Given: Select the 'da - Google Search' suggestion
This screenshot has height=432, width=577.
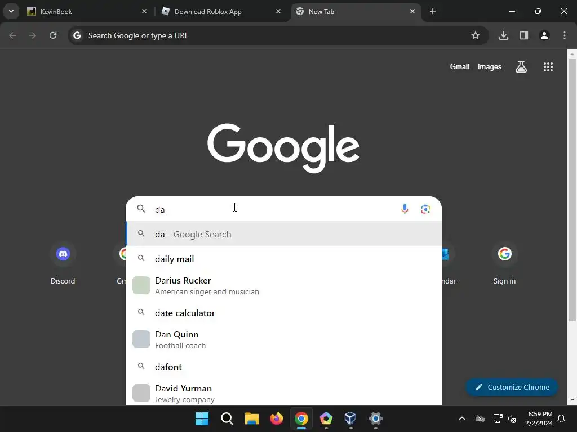Looking at the screenshot, I should click(x=284, y=234).
